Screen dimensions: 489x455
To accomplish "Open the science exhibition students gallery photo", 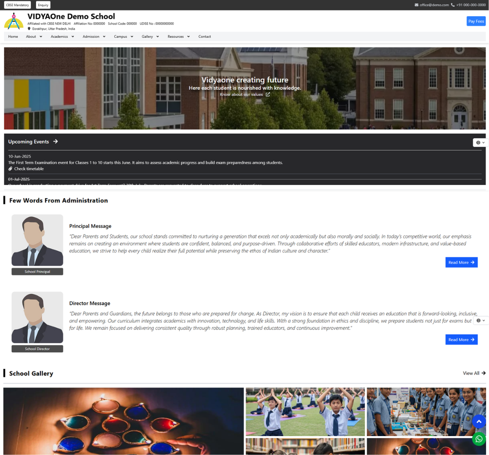I will click(426, 412).
